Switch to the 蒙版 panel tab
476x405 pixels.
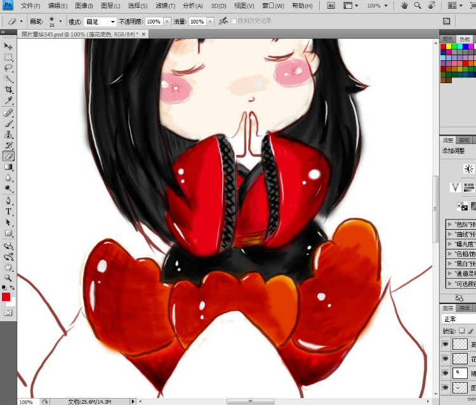coord(465,140)
